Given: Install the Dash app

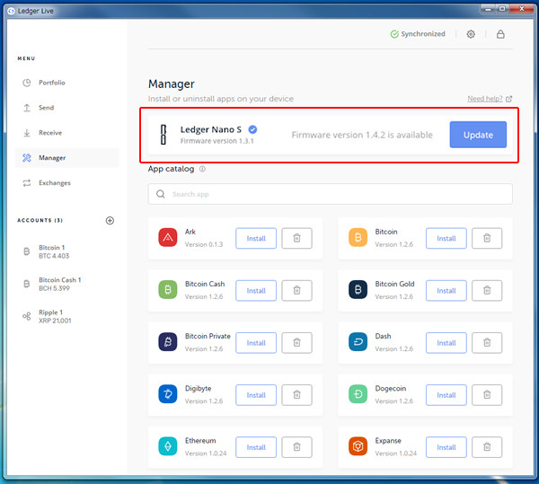Looking at the screenshot, I should click(446, 342).
